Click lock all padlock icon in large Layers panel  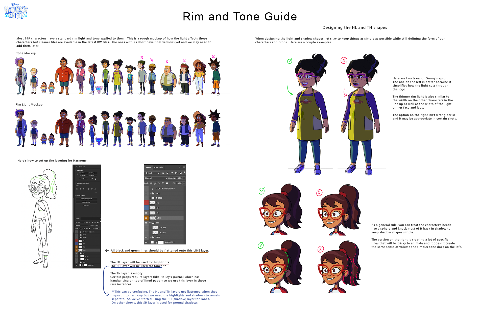(167, 183)
